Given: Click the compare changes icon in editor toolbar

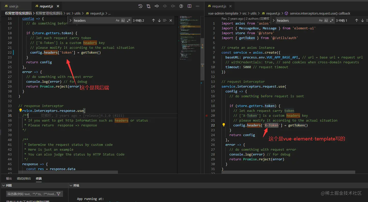Looking at the screenshot, I should pos(149,6).
